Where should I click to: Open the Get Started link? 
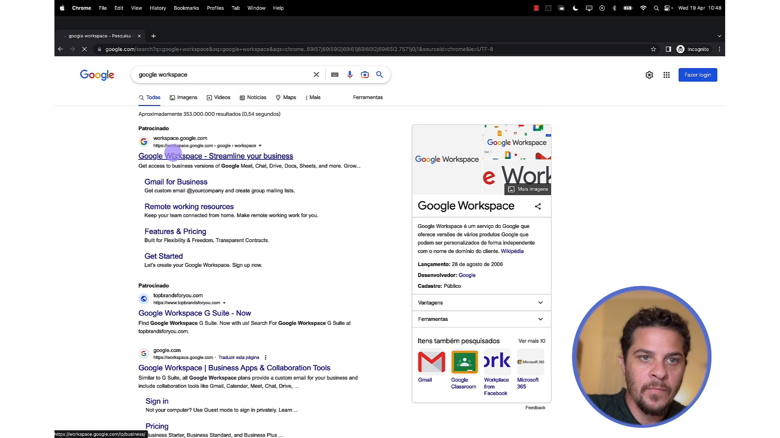[x=164, y=256]
